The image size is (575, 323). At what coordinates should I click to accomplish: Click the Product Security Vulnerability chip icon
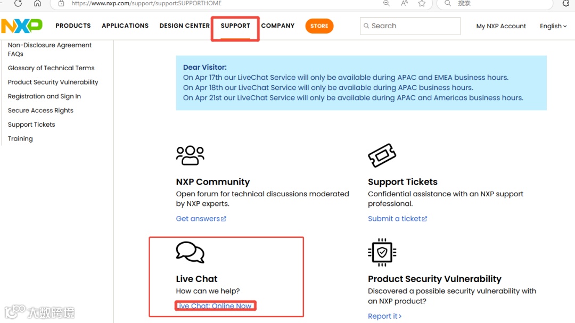click(x=382, y=252)
